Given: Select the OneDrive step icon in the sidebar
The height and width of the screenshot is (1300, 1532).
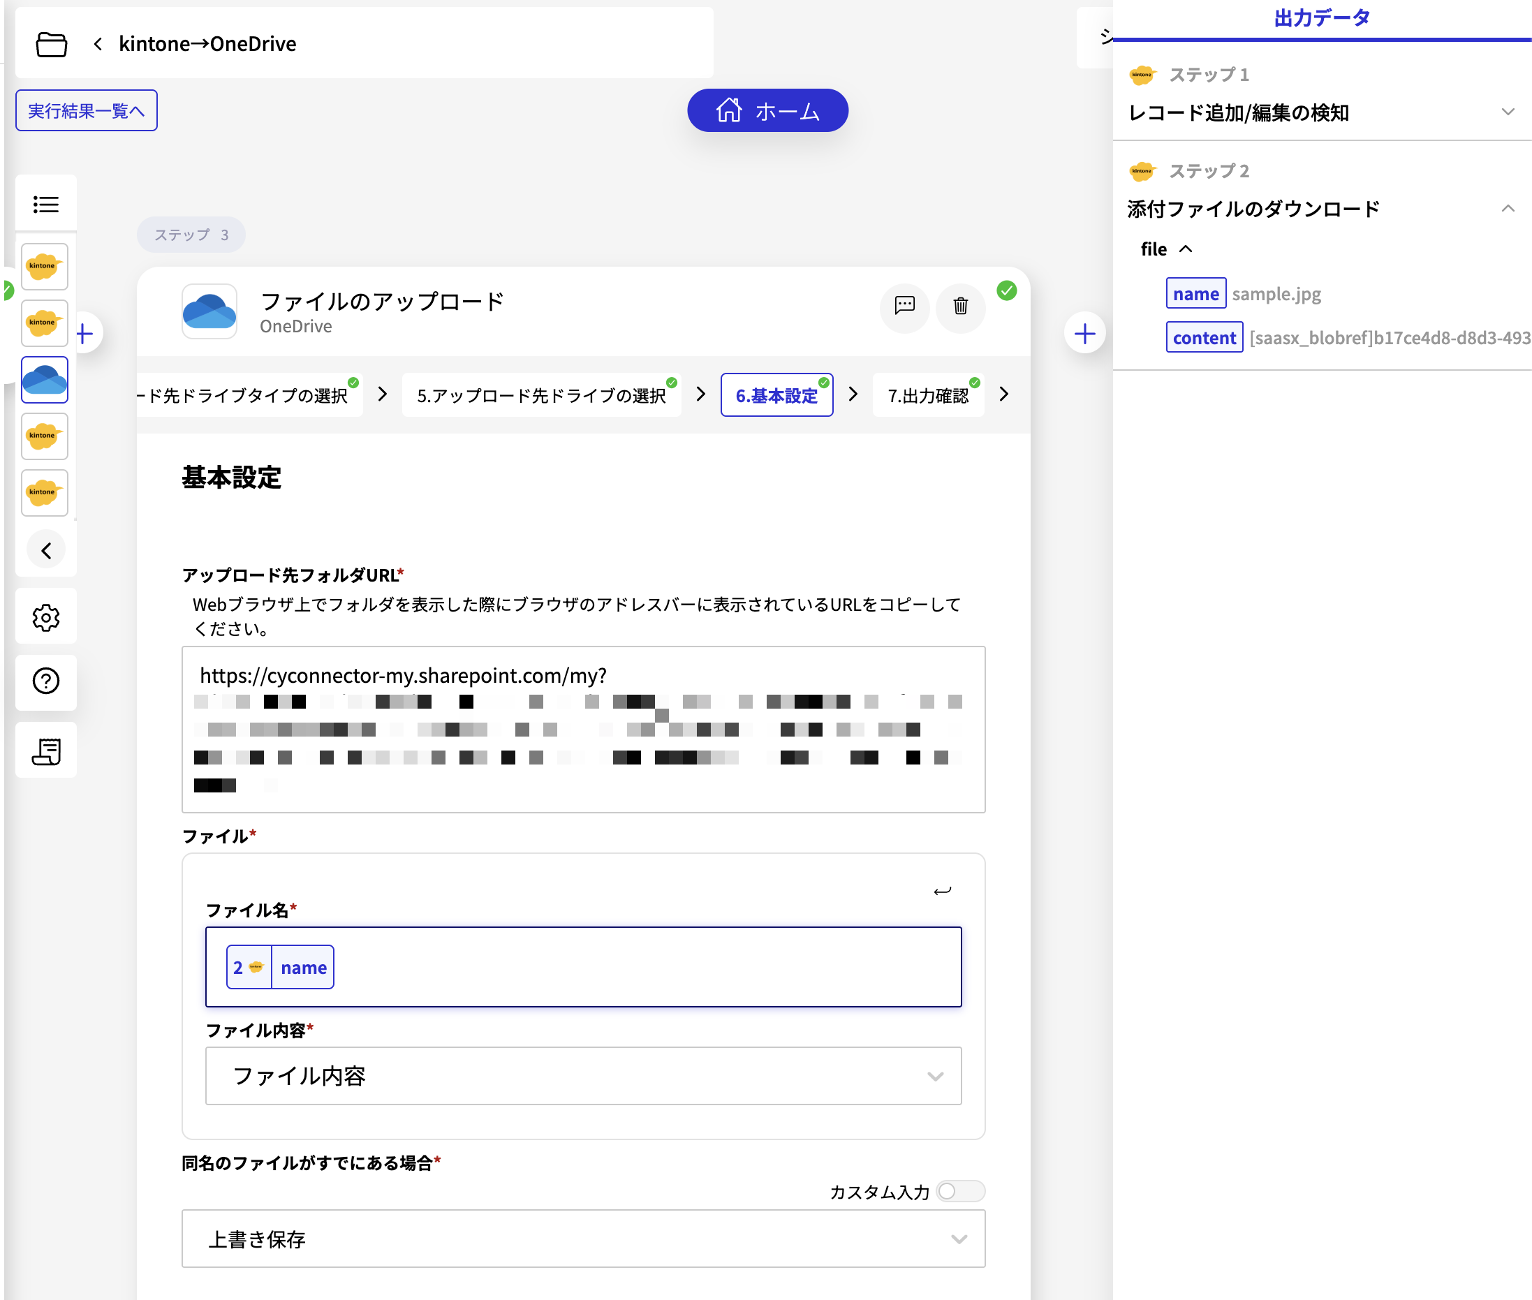Looking at the screenshot, I should click(x=44, y=380).
